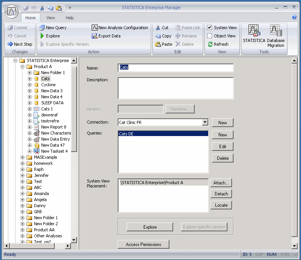Click the tree vertical scrollbar thumb
Screen dimensions: 301x260
pyautogui.click(x=74, y=109)
